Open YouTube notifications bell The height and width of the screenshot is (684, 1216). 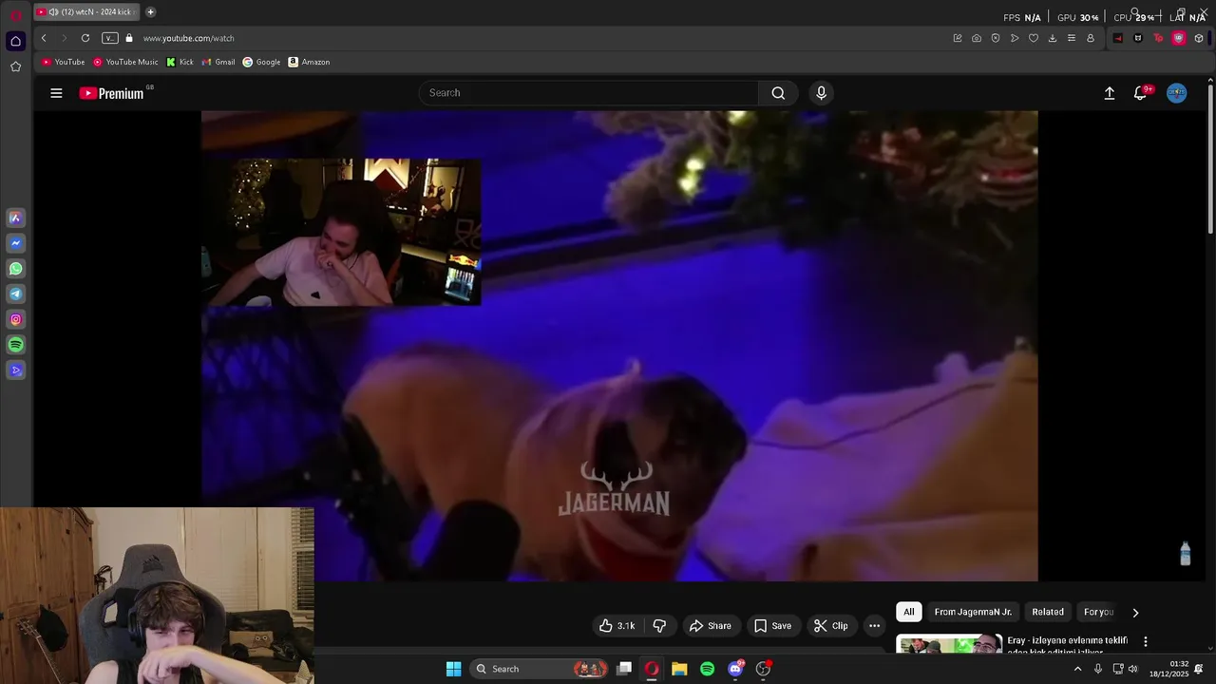pyautogui.click(x=1141, y=93)
